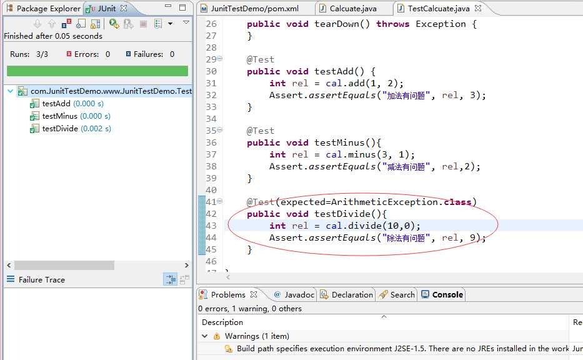Click the Rerun Test icon

click(x=114, y=24)
